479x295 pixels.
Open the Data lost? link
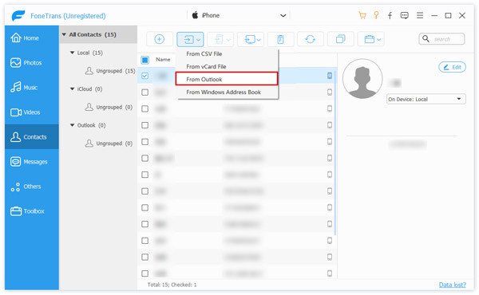[453, 285]
